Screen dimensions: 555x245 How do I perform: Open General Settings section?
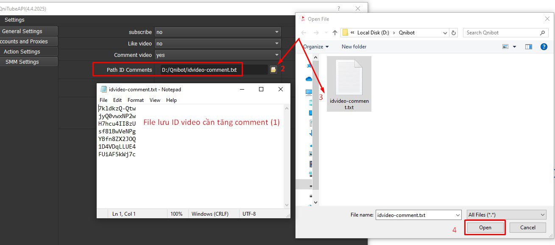[x=28, y=31]
